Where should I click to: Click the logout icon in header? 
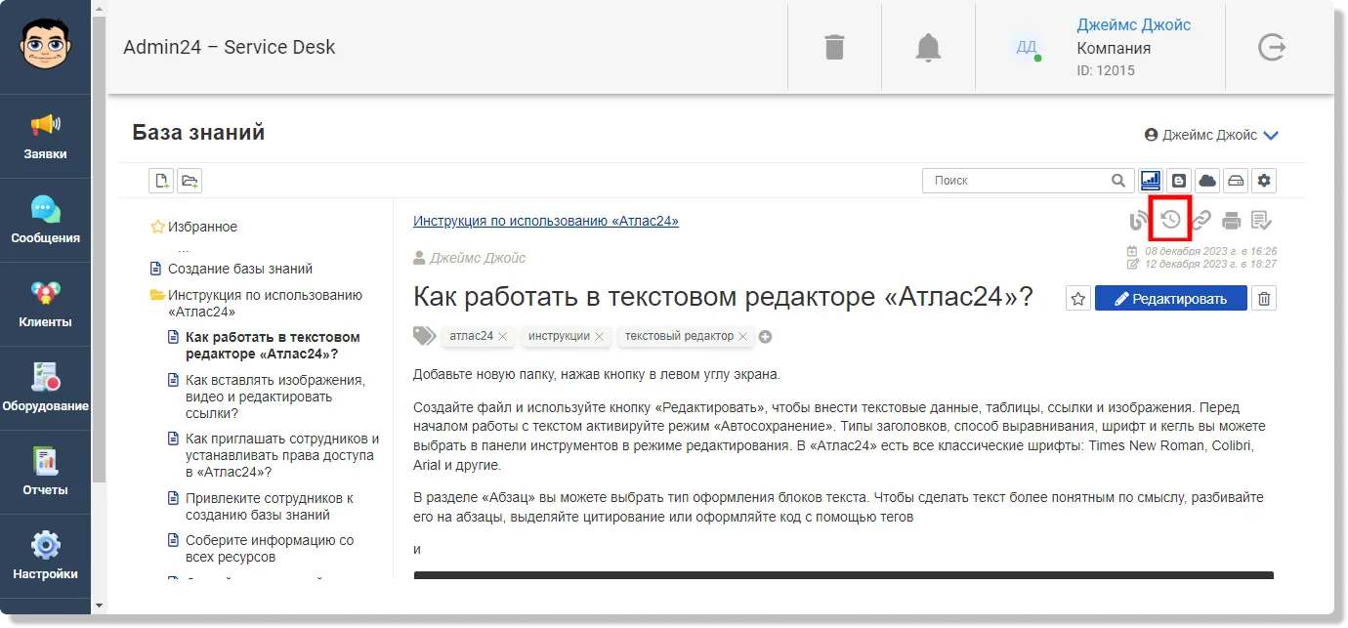coord(1272,47)
